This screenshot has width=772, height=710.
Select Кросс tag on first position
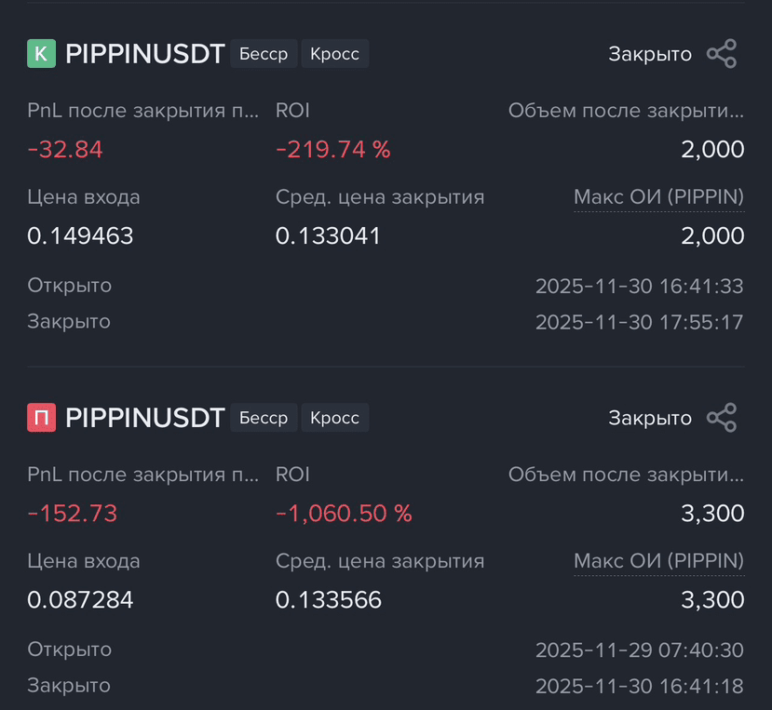coord(335,54)
